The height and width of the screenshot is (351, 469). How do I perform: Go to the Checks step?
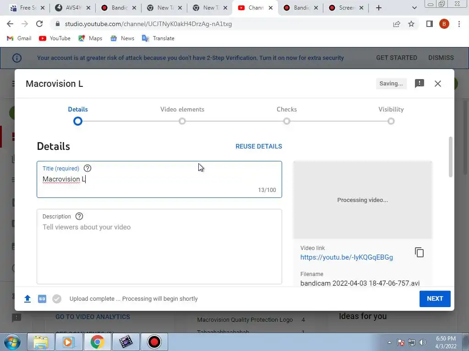(287, 115)
